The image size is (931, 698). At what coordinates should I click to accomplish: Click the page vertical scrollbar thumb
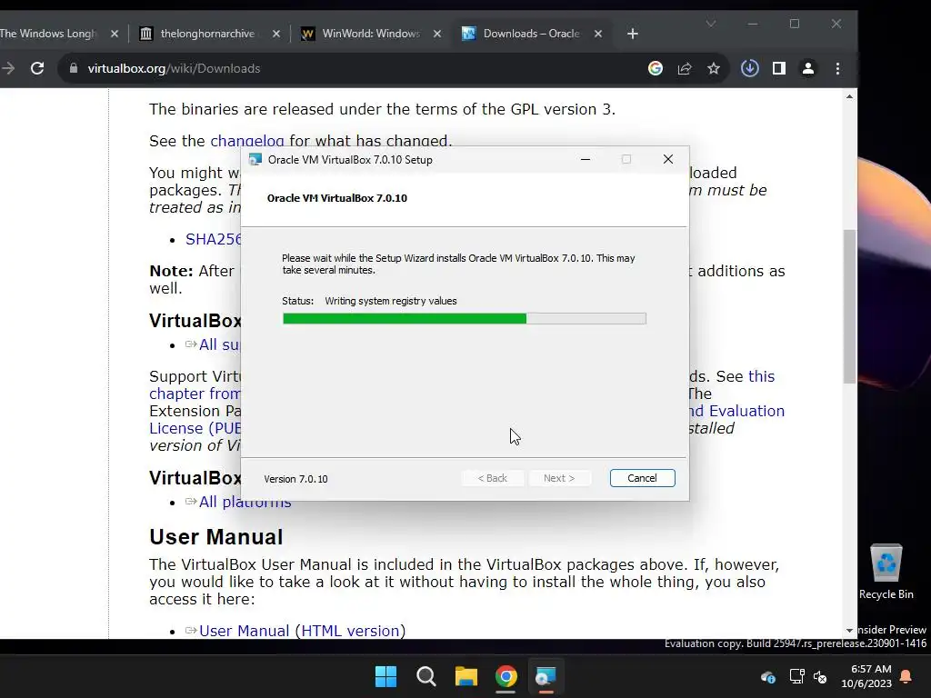tap(850, 306)
